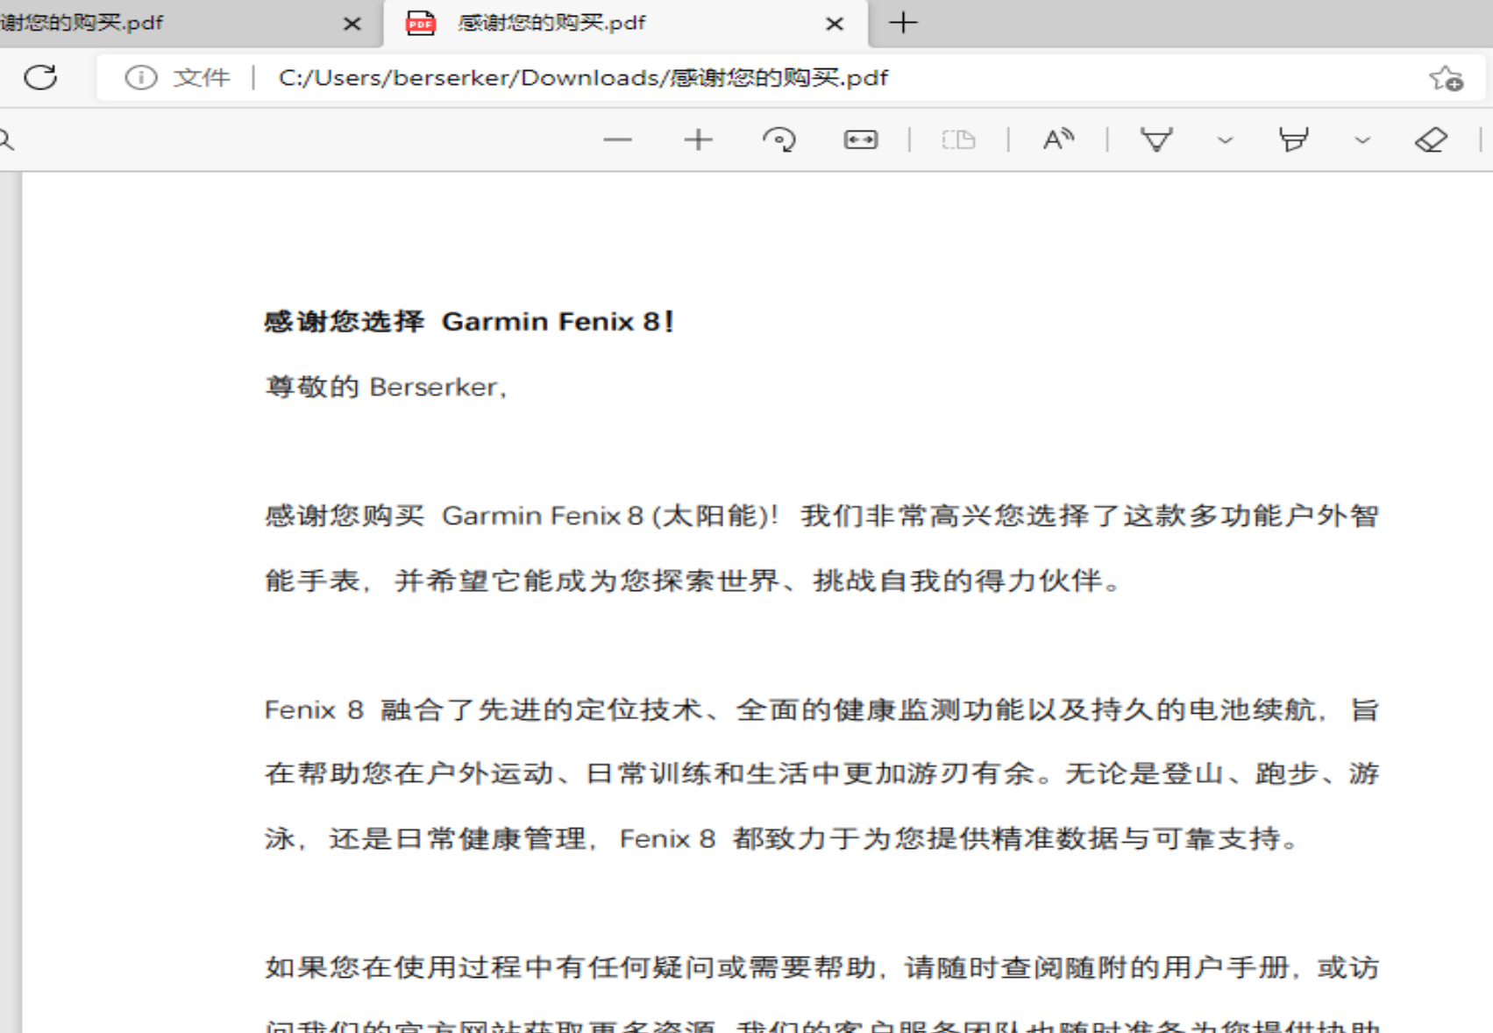
Task: Expand the Draw tool options dropdown
Action: [x=1225, y=140]
